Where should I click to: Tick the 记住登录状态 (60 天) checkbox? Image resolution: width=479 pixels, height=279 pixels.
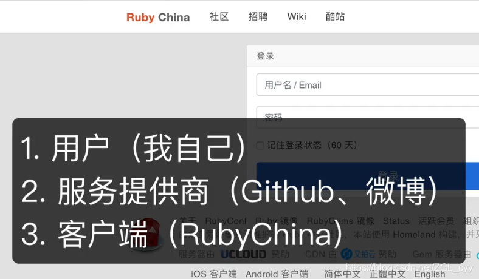tap(260, 146)
